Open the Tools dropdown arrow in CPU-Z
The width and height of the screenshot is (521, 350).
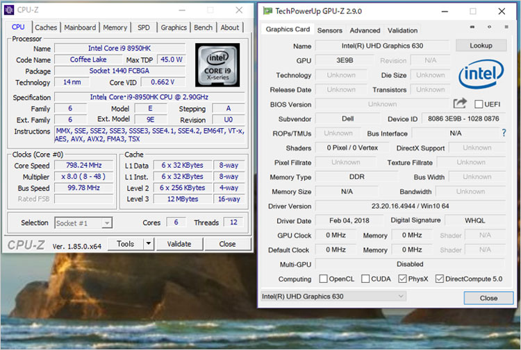[x=149, y=243]
